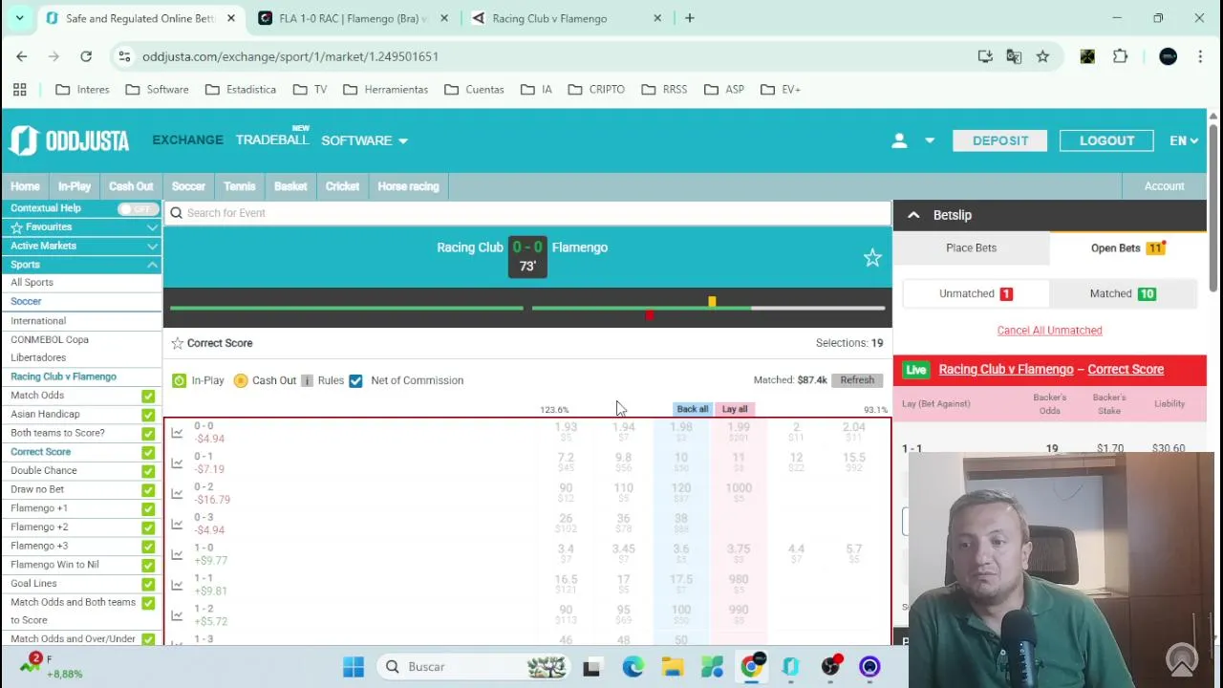Open chart icon for 0 - 1 row
The height and width of the screenshot is (688, 1223).
(177, 463)
